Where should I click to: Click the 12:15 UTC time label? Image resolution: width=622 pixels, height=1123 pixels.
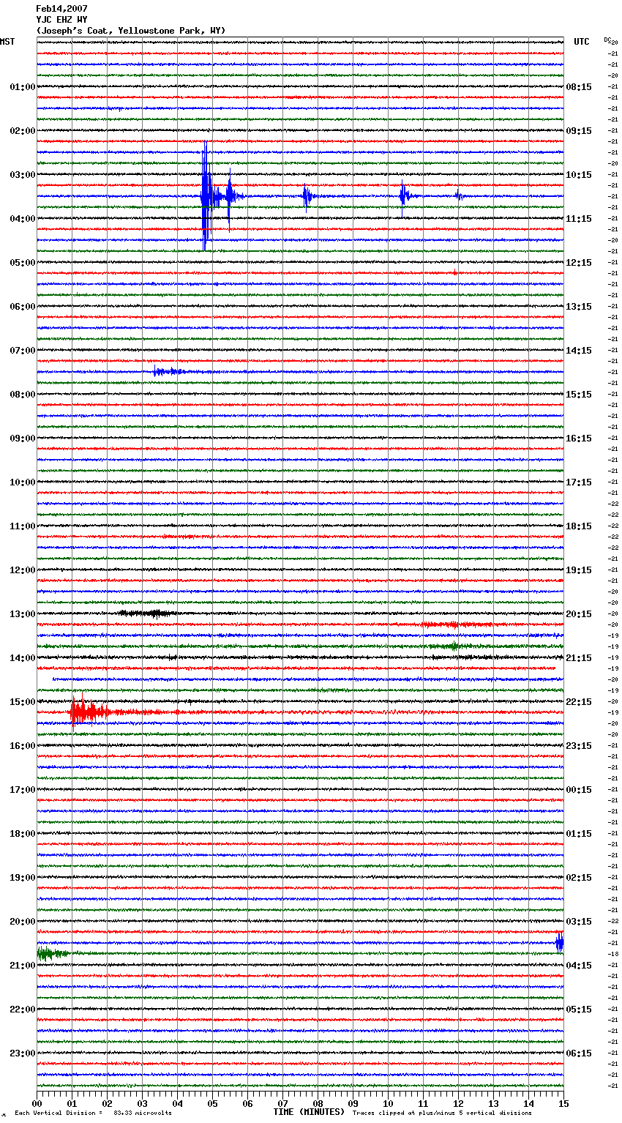pyautogui.click(x=579, y=263)
